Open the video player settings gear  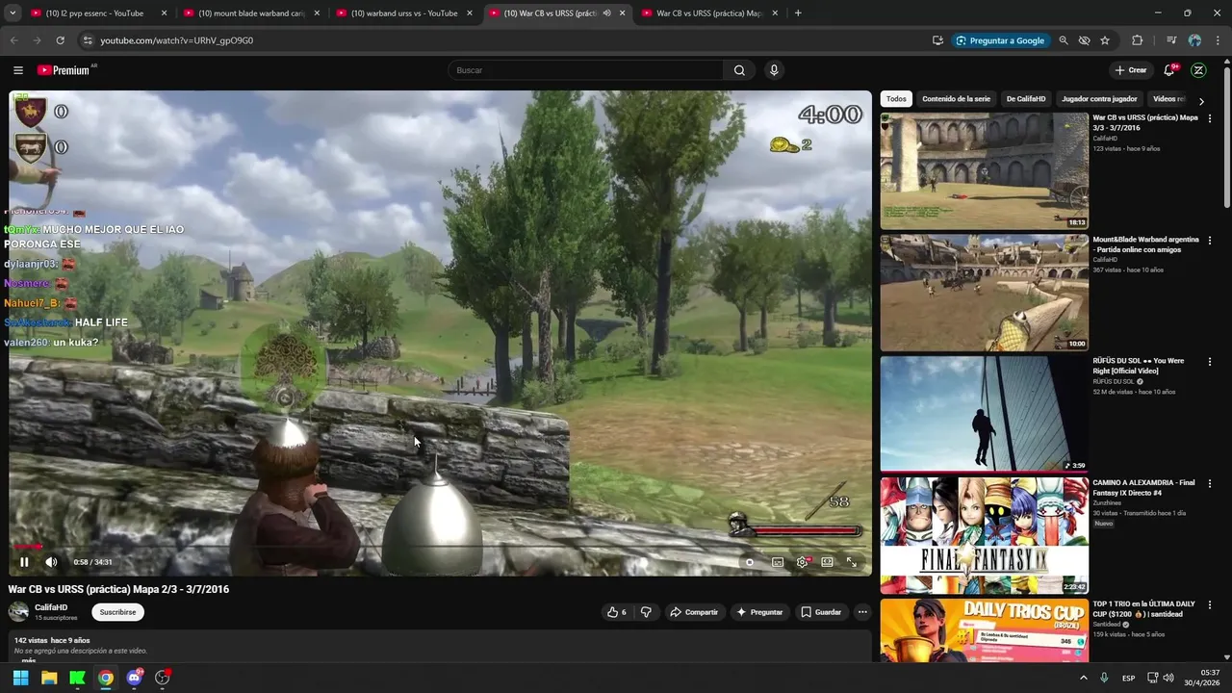click(802, 562)
